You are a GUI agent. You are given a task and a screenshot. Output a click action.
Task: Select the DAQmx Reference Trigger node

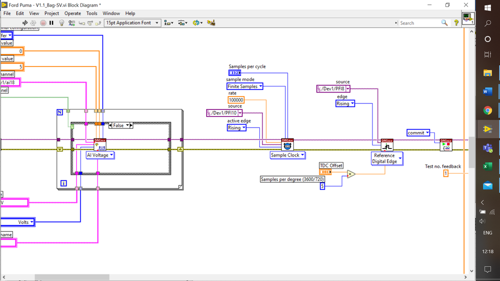(387, 145)
